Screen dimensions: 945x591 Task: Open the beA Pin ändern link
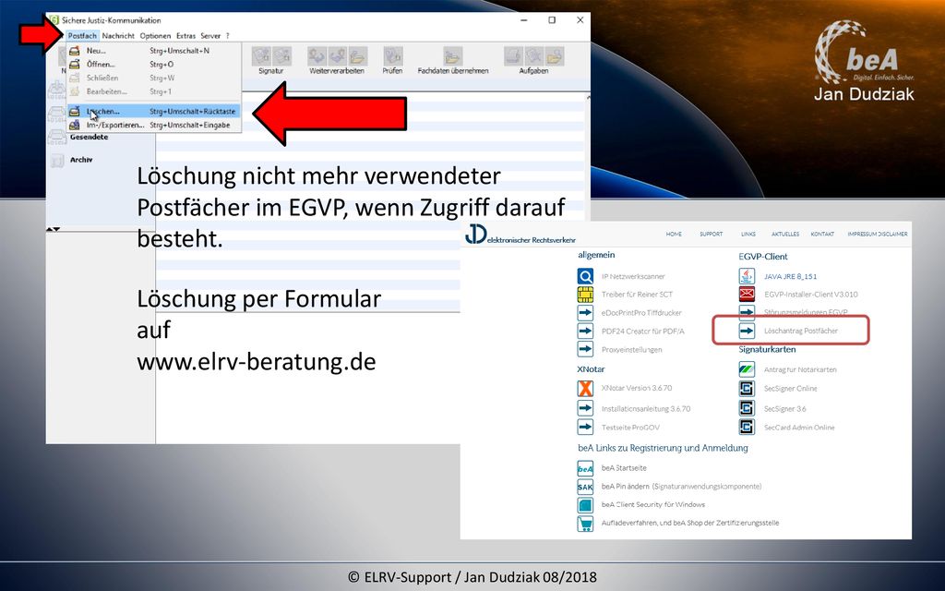point(682,486)
